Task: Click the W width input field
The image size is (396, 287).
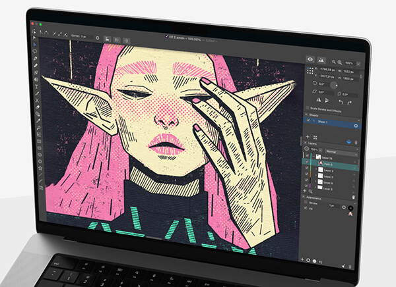Action: click(x=351, y=72)
